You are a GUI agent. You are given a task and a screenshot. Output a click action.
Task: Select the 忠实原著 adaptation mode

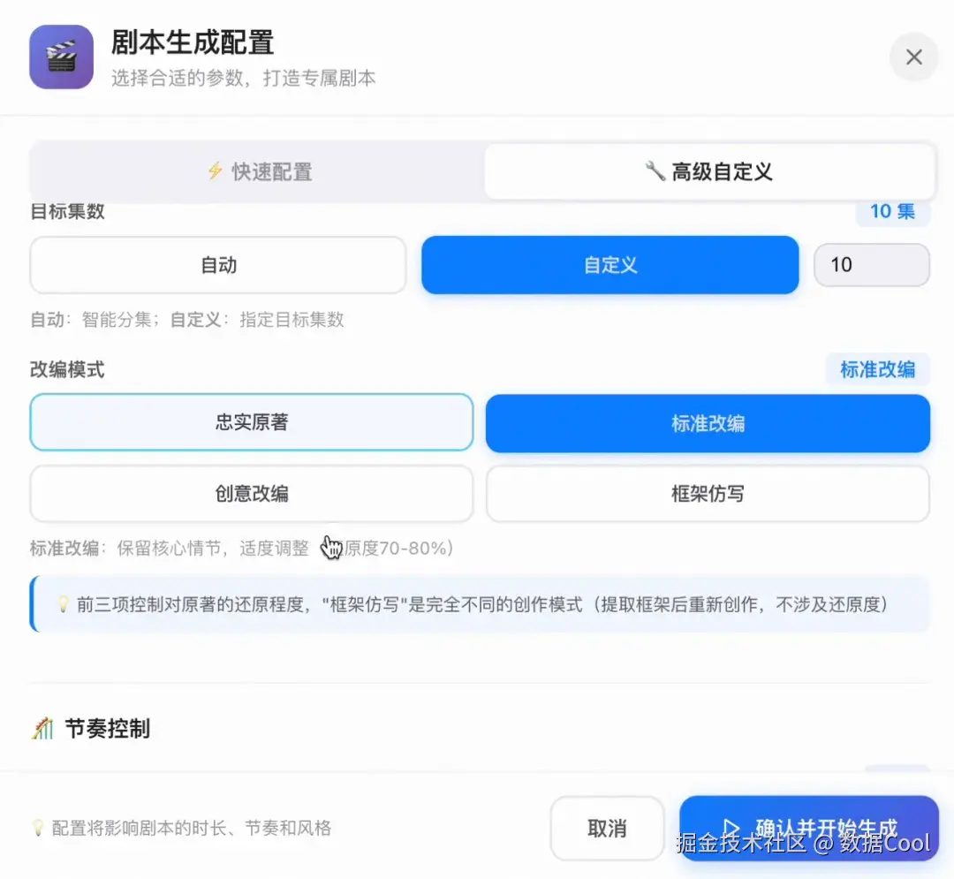click(x=252, y=422)
